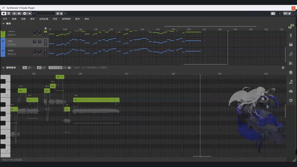The image size is (297, 167).
Task: Click the Read automation R button
Action: (14, 13)
